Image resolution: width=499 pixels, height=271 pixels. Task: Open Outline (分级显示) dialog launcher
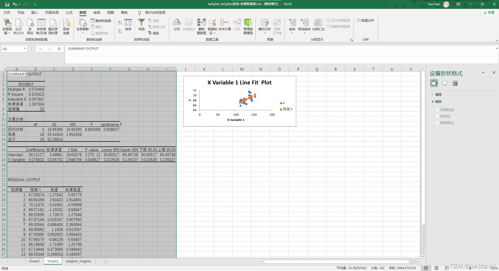click(x=352, y=40)
